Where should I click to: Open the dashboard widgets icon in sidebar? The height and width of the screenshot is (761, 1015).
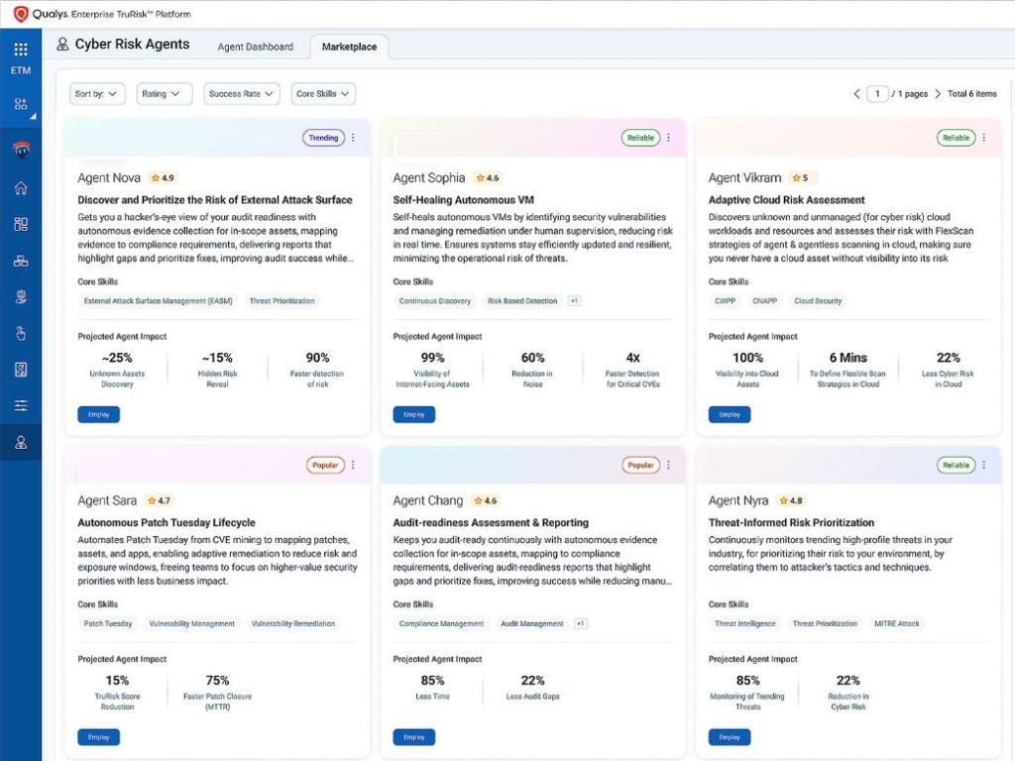pyautogui.click(x=21, y=224)
